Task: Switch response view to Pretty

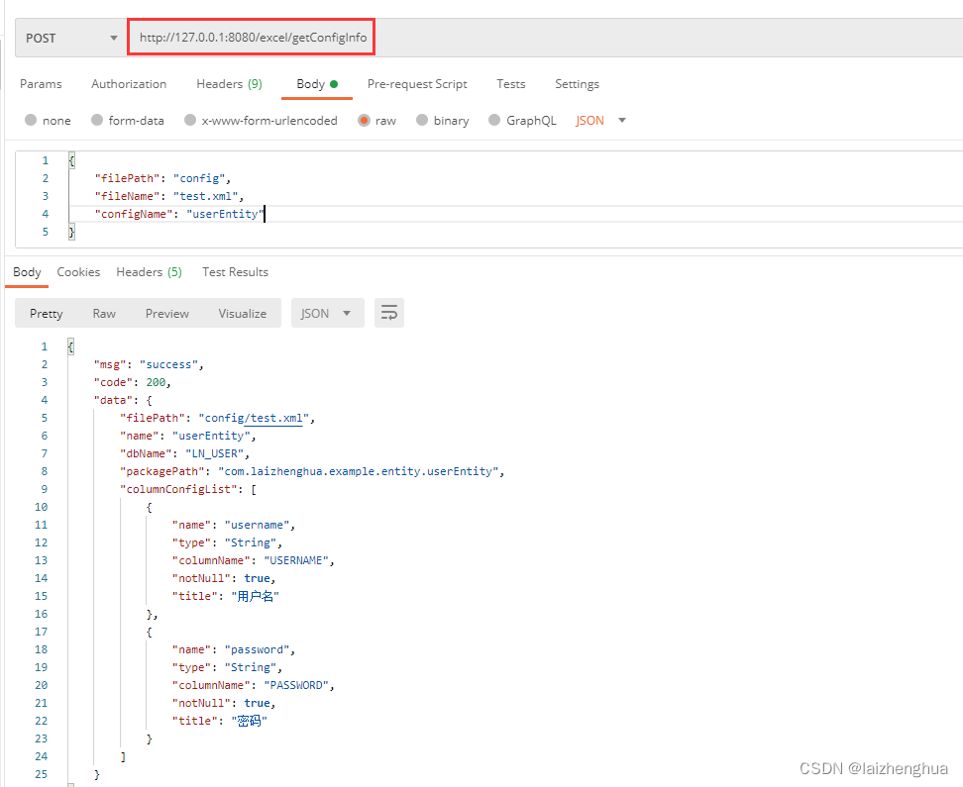Action: pyautogui.click(x=46, y=314)
